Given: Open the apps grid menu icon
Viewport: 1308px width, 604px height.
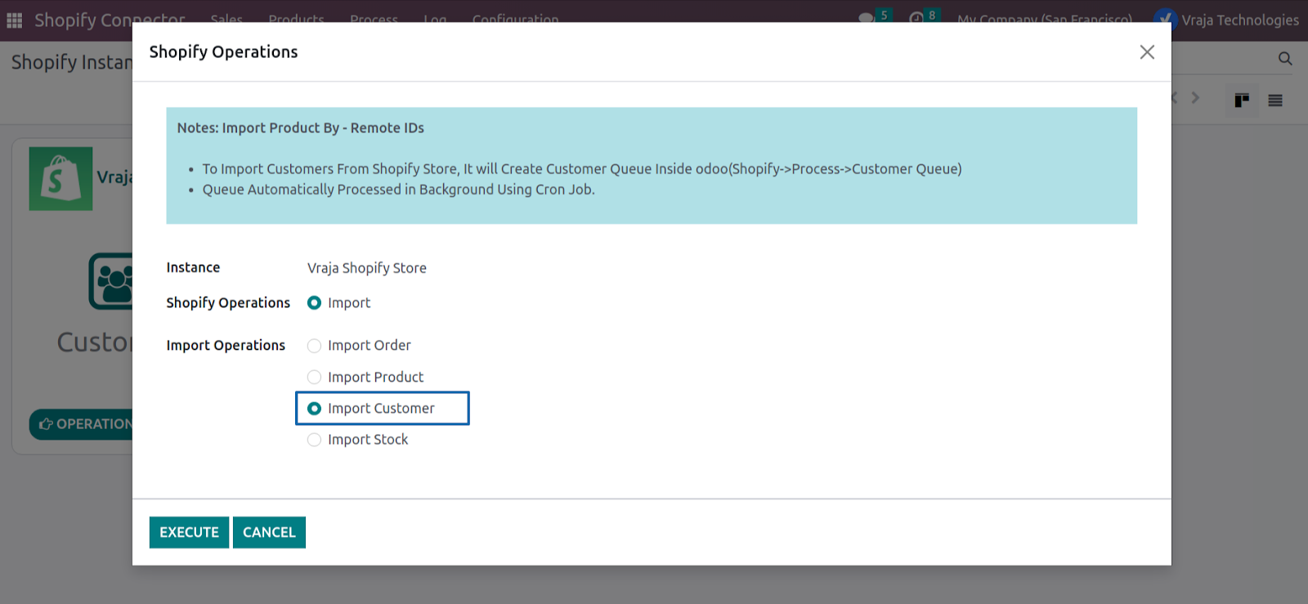Looking at the screenshot, I should (x=15, y=20).
